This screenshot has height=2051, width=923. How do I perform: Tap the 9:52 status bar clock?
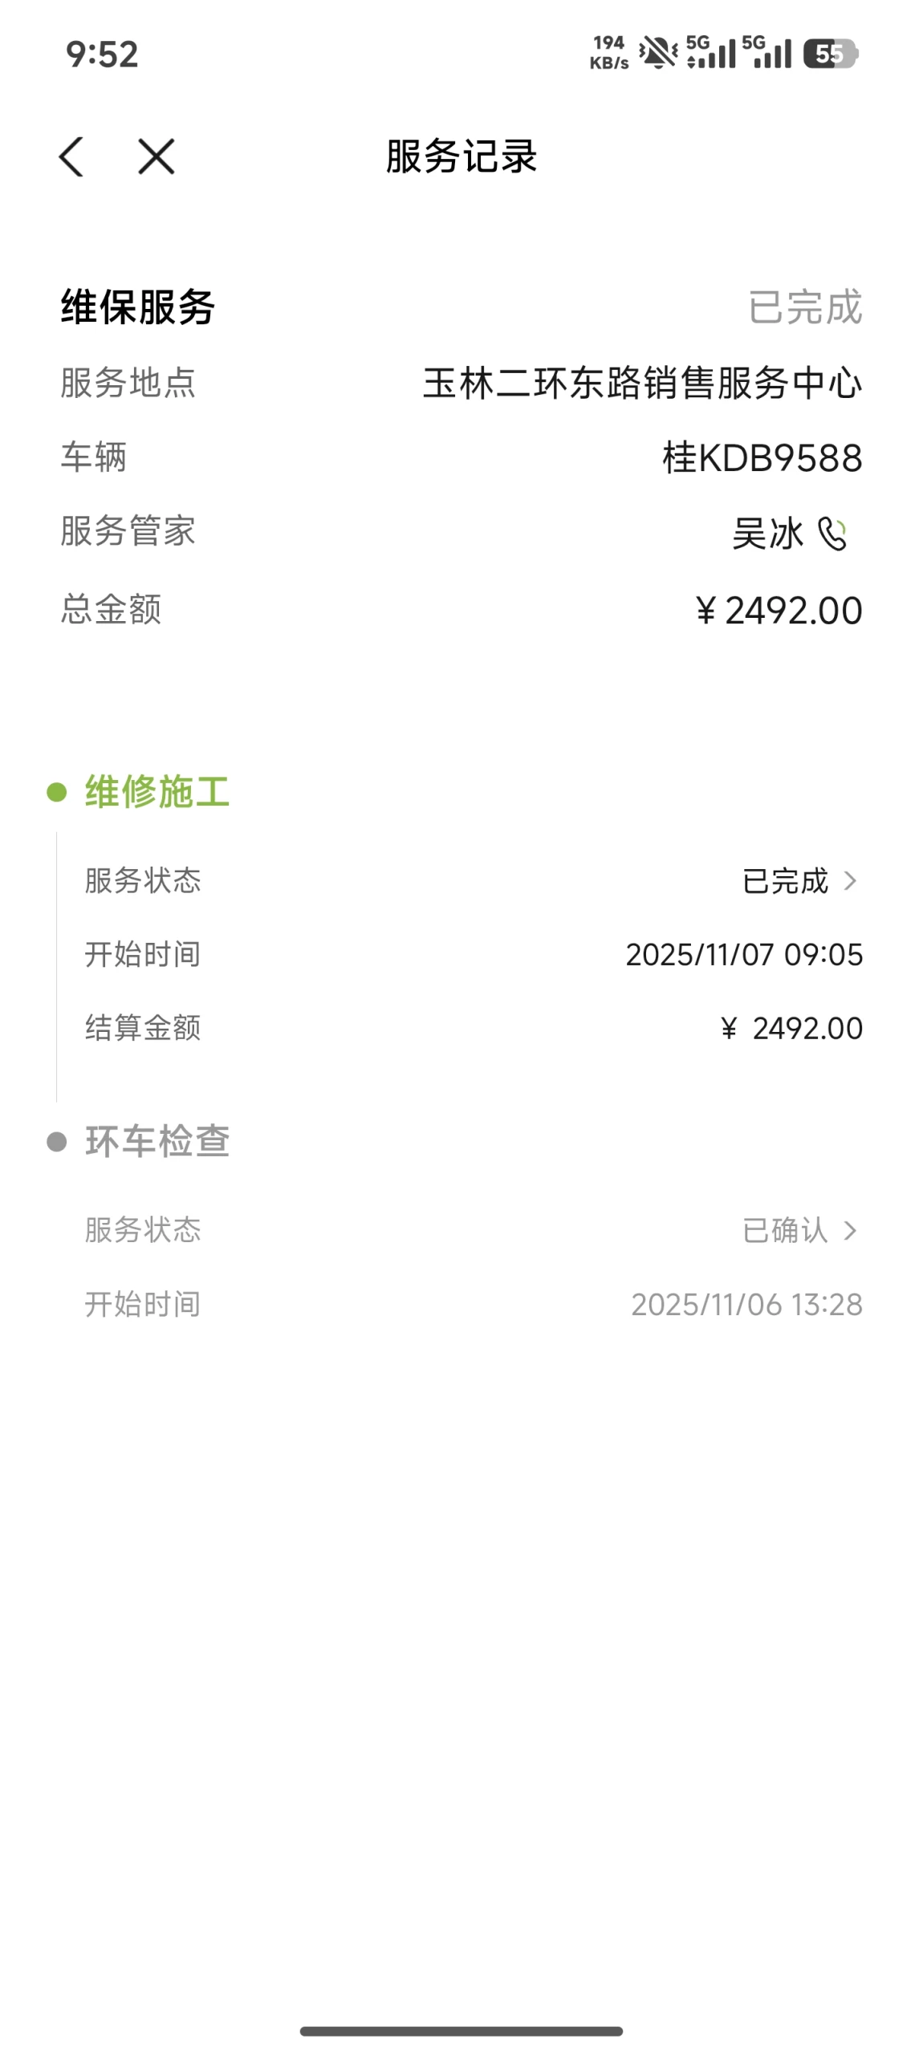pos(102,55)
